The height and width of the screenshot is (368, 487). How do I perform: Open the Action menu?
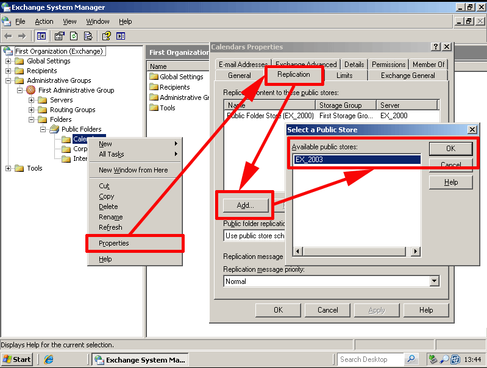(44, 21)
